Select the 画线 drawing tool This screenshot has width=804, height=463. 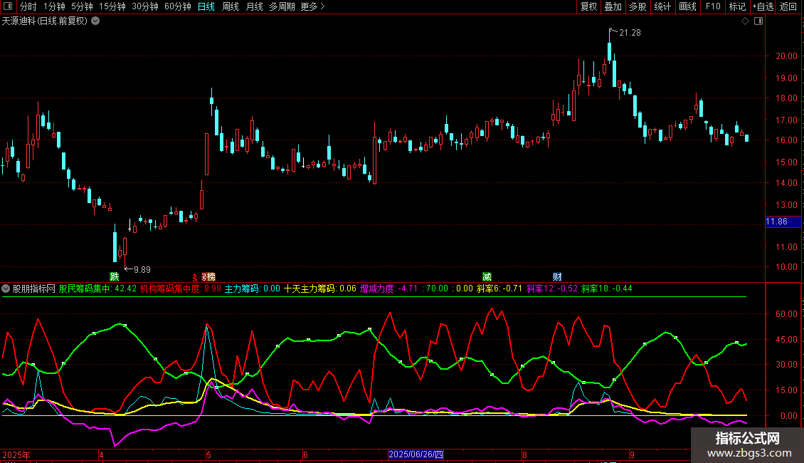[x=687, y=6]
